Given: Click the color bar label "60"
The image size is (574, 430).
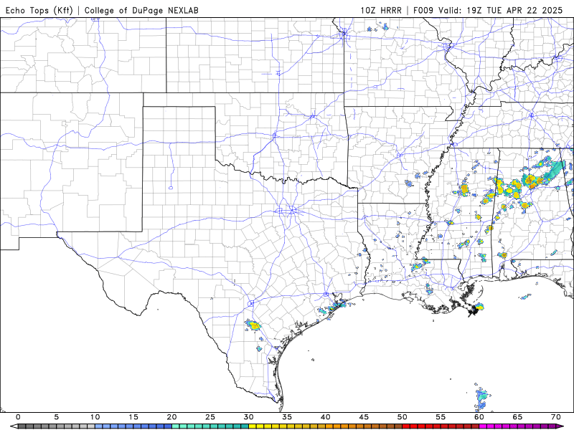Looking at the screenshot, I should (x=479, y=417).
